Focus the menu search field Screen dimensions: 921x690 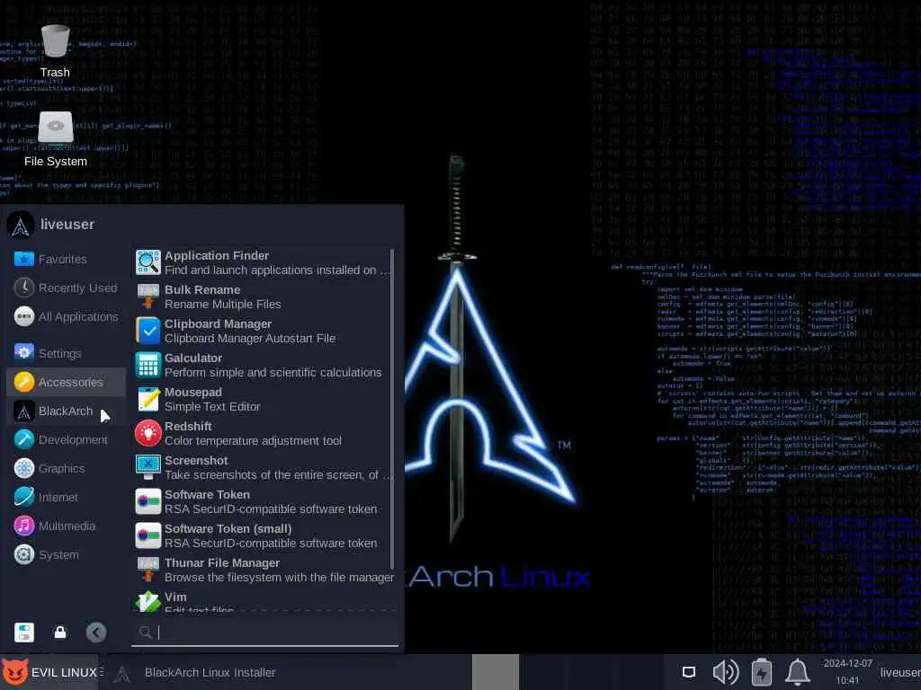click(x=264, y=632)
